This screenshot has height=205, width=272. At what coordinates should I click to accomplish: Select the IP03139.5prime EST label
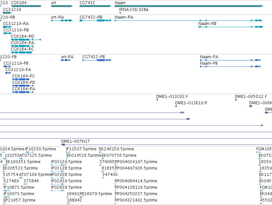(66, 162)
